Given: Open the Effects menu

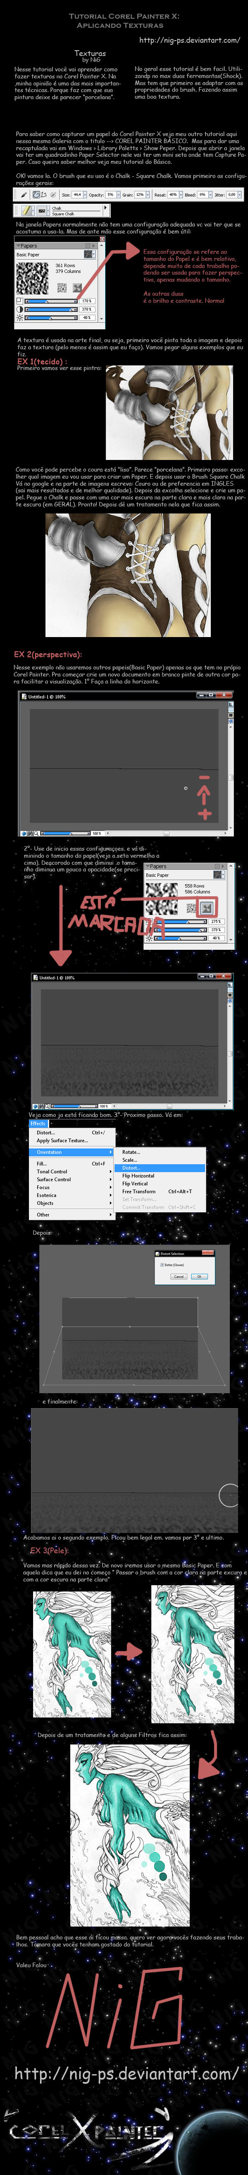Looking at the screenshot, I should [38, 1124].
